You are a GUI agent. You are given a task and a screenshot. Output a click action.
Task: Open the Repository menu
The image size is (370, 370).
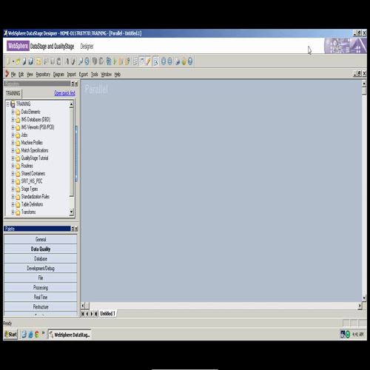pyautogui.click(x=43, y=74)
